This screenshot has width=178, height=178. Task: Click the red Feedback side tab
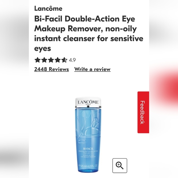tap(143, 112)
